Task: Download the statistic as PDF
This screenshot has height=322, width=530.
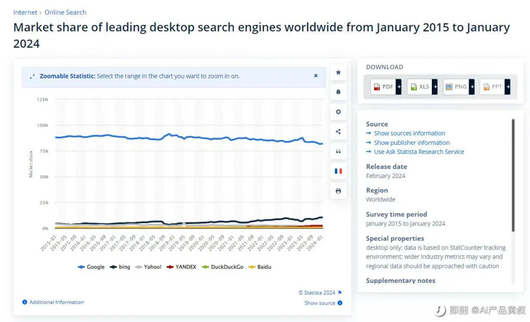Action: (x=383, y=87)
